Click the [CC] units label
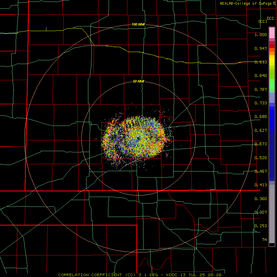 pyautogui.click(x=263, y=21)
